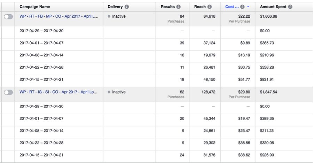The image size is (313, 163).
Task: Select the 2017-04-15 – 2017-04-21 row under IG campaign
Action: [41, 155]
